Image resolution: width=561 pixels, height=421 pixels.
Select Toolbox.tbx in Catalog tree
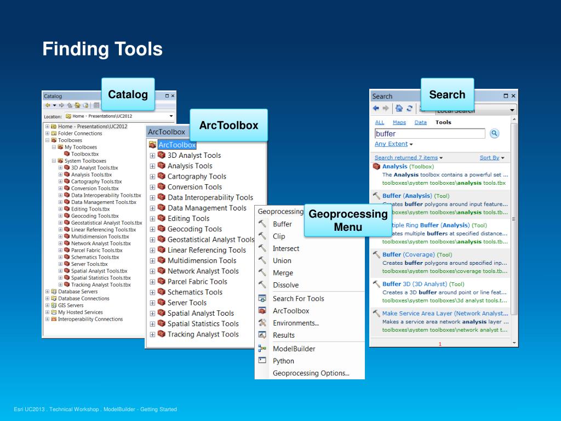coord(85,154)
